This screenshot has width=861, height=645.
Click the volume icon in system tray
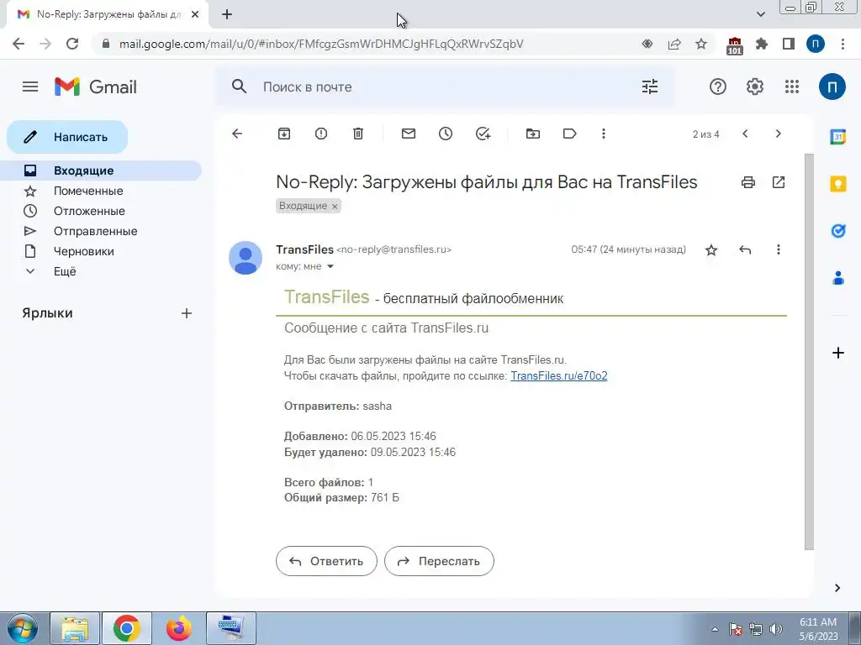pyautogui.click(x=776, y=629)
